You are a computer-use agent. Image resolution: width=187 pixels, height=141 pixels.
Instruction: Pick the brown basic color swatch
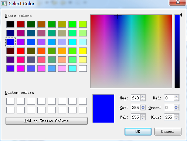click(41, 24)
